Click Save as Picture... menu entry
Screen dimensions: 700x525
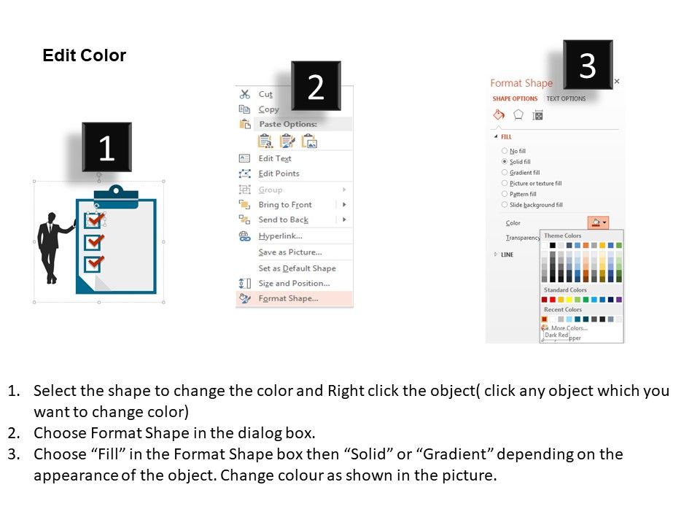[289, 252]
